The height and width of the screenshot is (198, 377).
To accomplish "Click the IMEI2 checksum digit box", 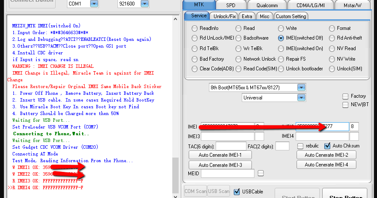I will [354, 126].
